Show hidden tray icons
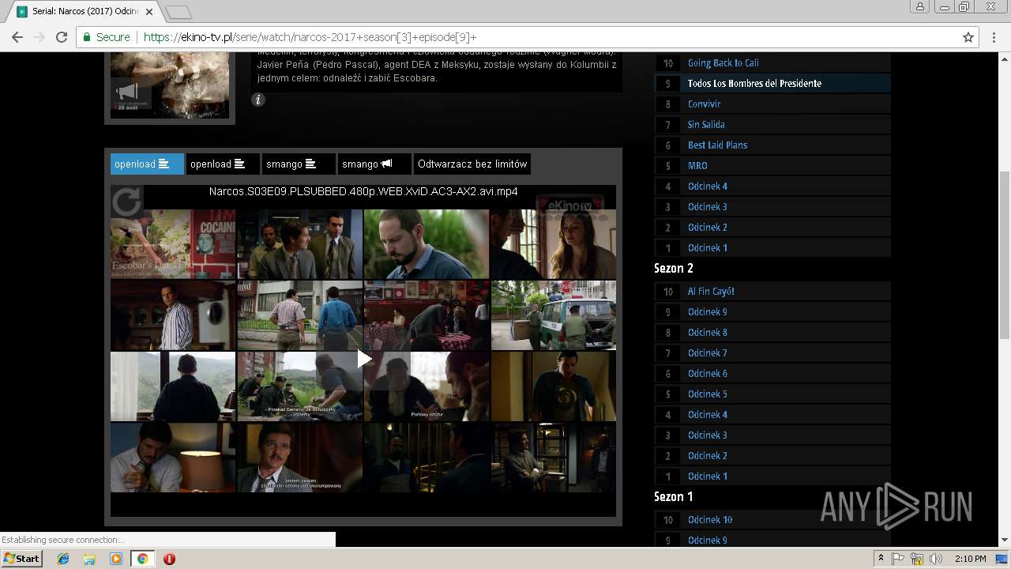The width and height of the screenshot is (1011, 569). click(881, 559)
